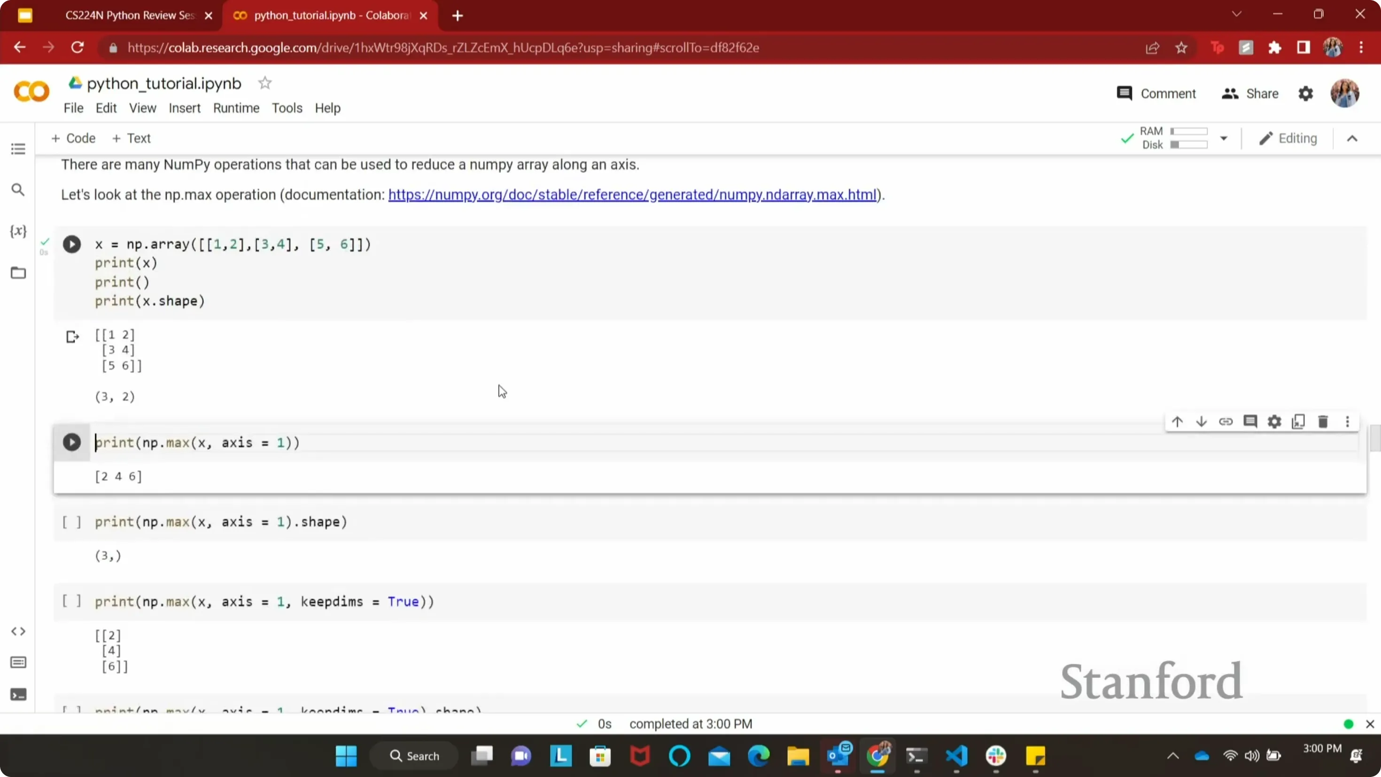Image resolution: width=1381 pixels, height=777 pixels.
Task: Open the Editing mode dropdown
Action: click(1288, 139)
